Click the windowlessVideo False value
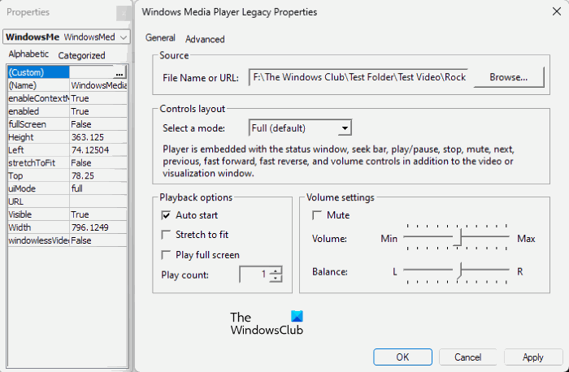 [x=98, y=240]
